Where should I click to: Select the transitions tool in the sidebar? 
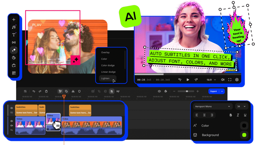pyautogui.click(x=14, y=43)
